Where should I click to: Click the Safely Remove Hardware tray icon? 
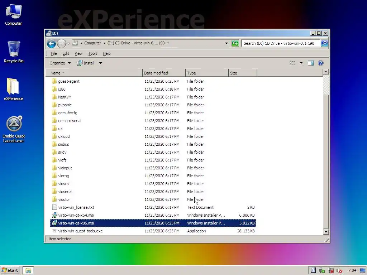pos(322,271)
